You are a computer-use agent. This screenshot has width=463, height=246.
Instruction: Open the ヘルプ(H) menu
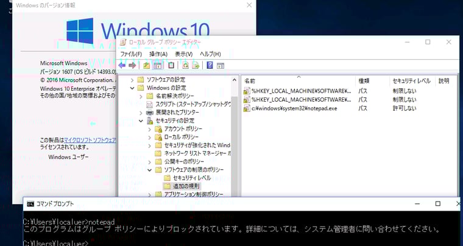(x=210, y=54)
